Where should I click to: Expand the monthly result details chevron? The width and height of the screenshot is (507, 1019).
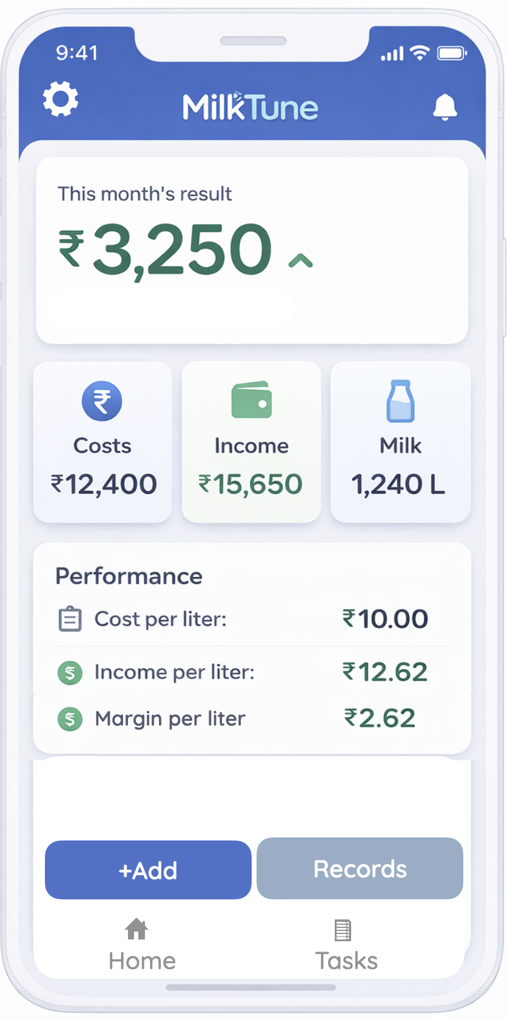(299, 261)
